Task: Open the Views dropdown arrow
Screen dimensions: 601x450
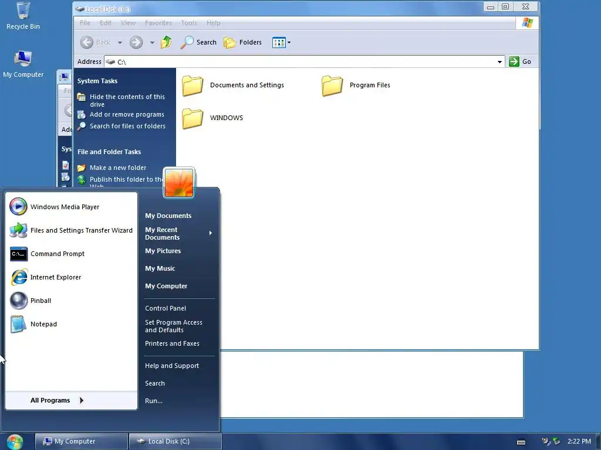Action: point(289,42)
